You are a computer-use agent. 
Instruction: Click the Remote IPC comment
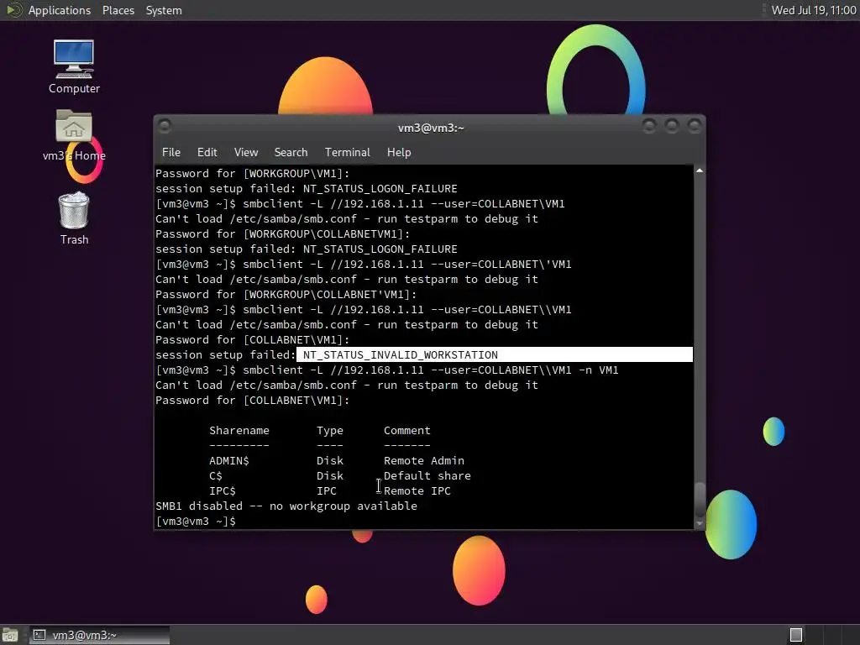[417, 490]
